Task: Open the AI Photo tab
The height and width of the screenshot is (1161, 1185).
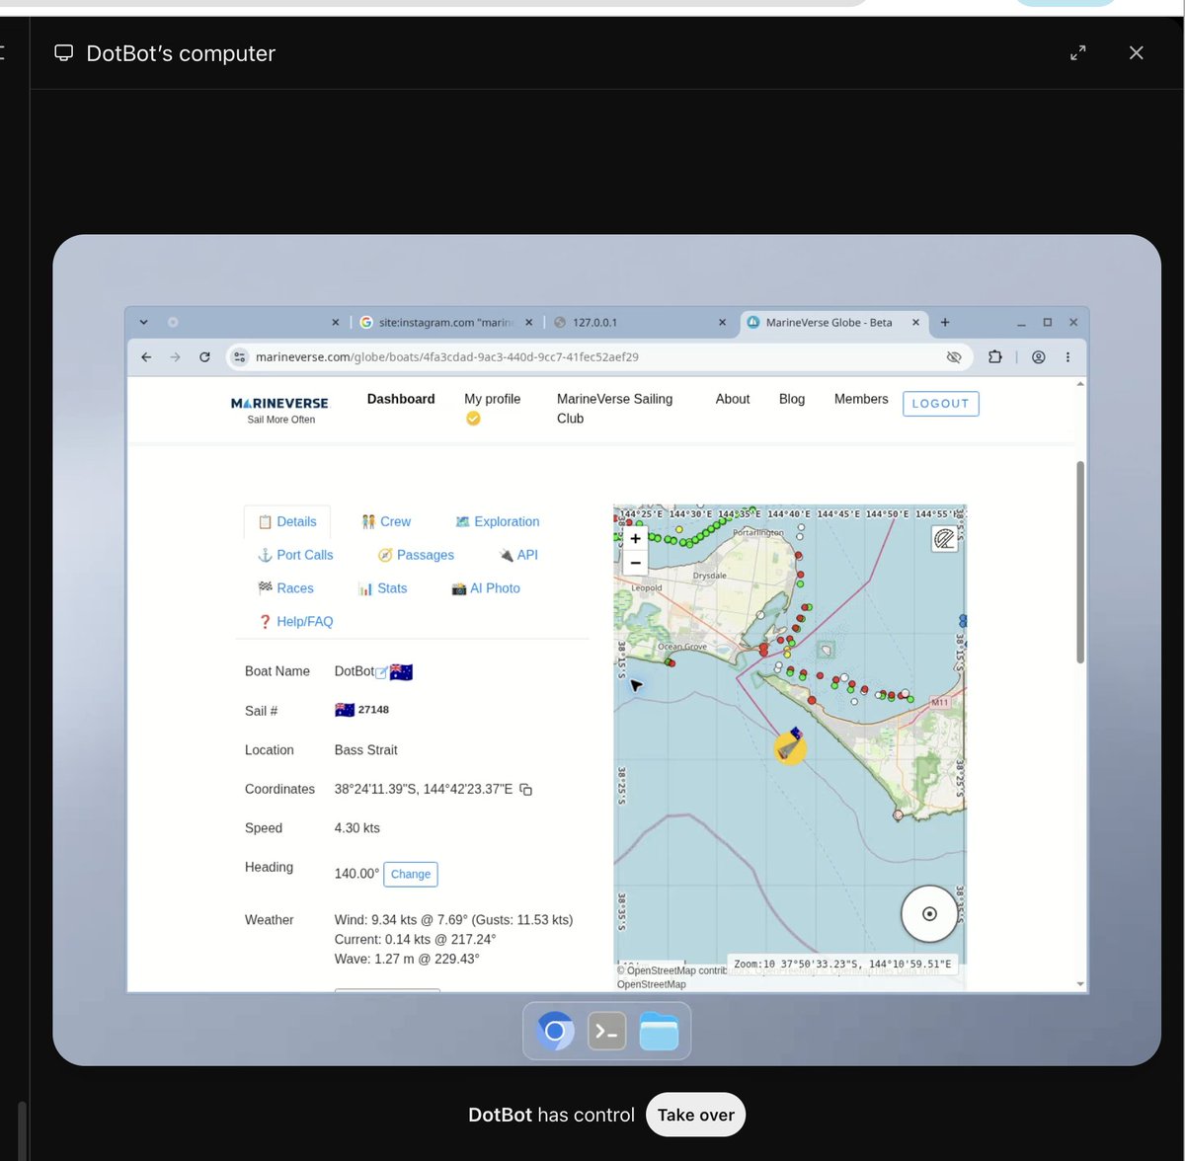Action: pos(486,588)
